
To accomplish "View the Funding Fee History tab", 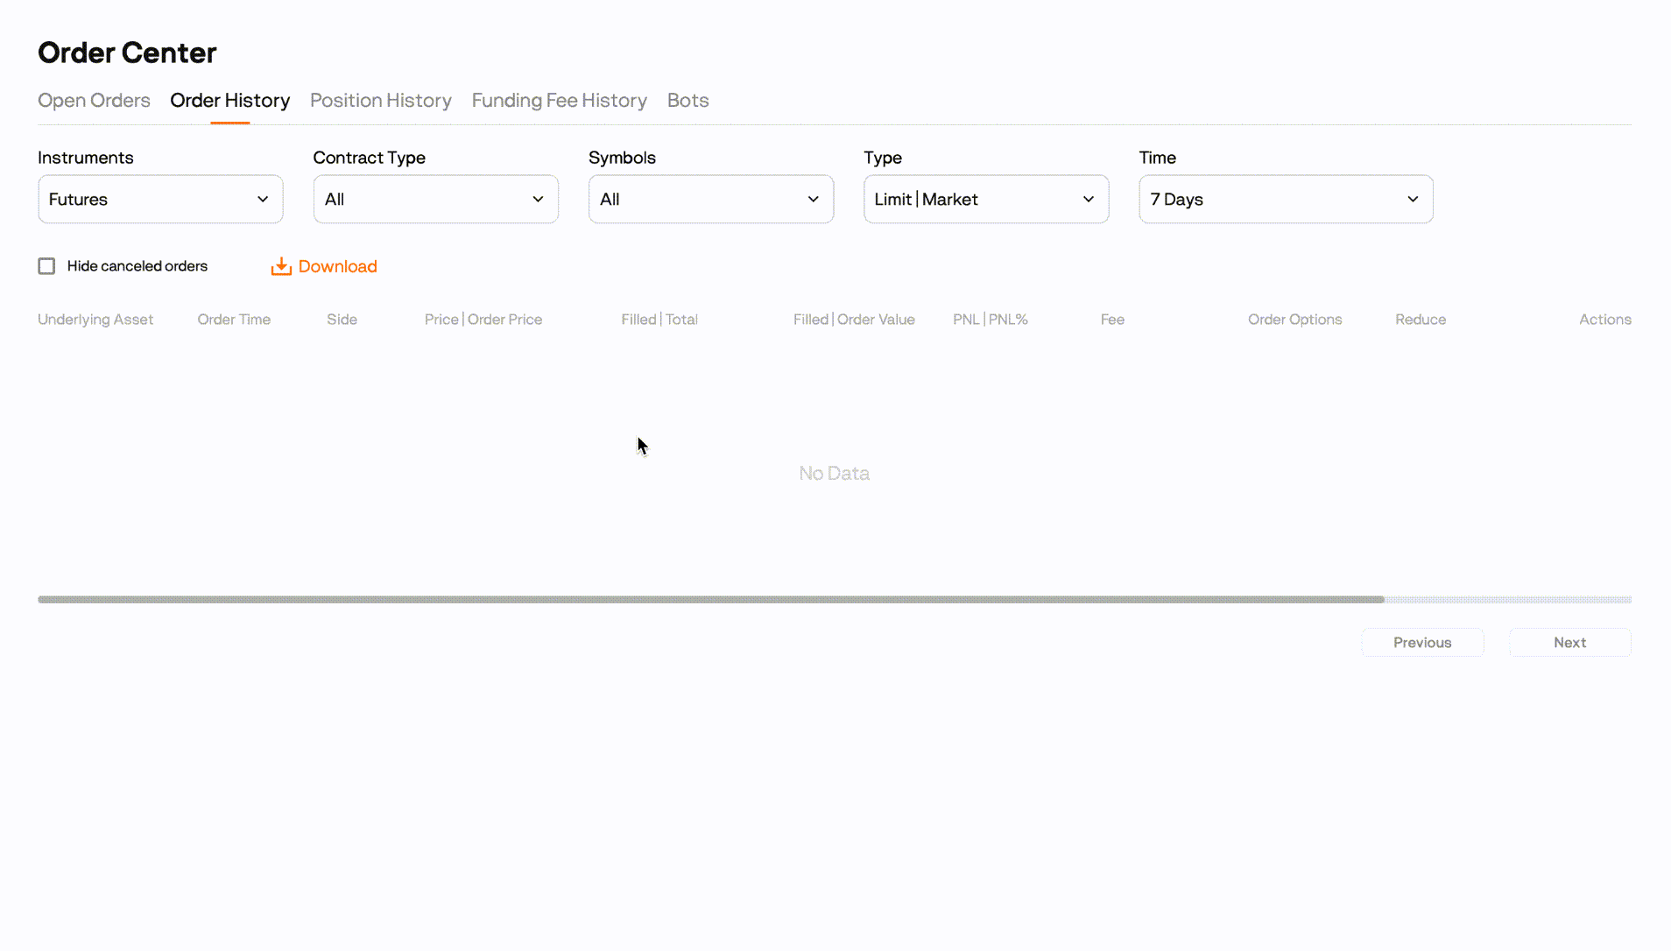I will pos(559,101).
